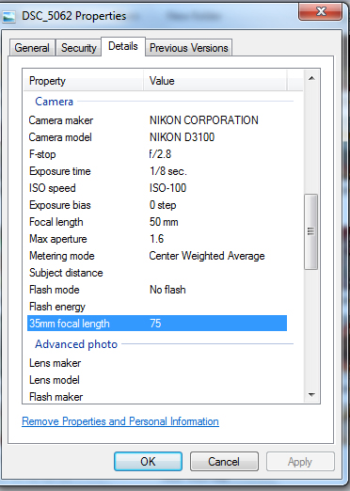Click the 1/8 sec. value
This screenshot has width=350, height=491.
[x=168, y=171]
